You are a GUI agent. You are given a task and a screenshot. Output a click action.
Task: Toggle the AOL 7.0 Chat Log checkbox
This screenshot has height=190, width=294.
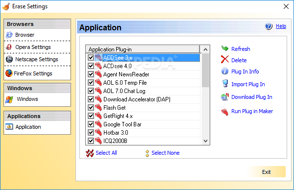(x=91, y=91)
